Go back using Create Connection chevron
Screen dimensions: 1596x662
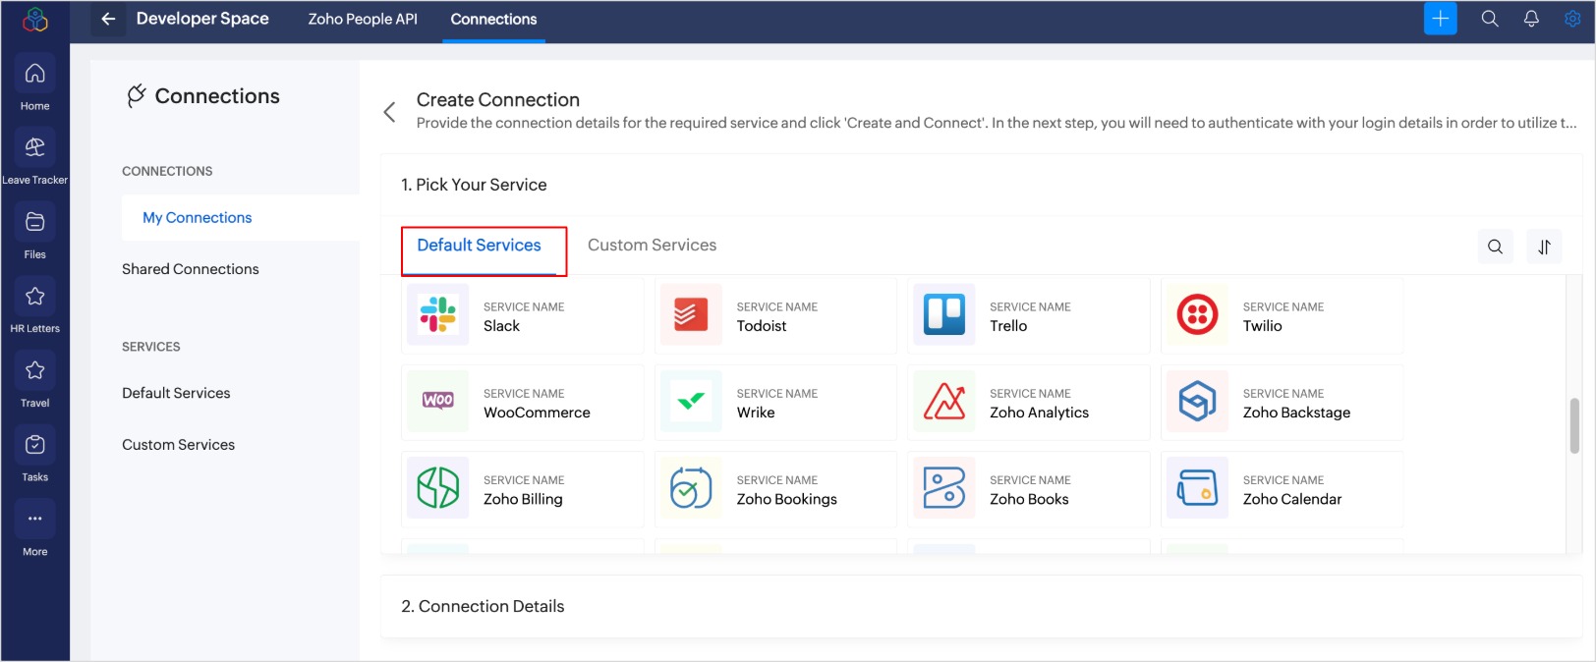tap(390, 112)
